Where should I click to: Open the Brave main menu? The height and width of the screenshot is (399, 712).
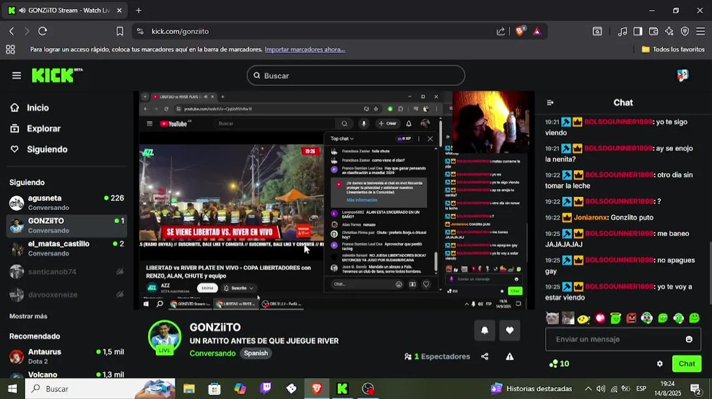click(x=700, y=31)
